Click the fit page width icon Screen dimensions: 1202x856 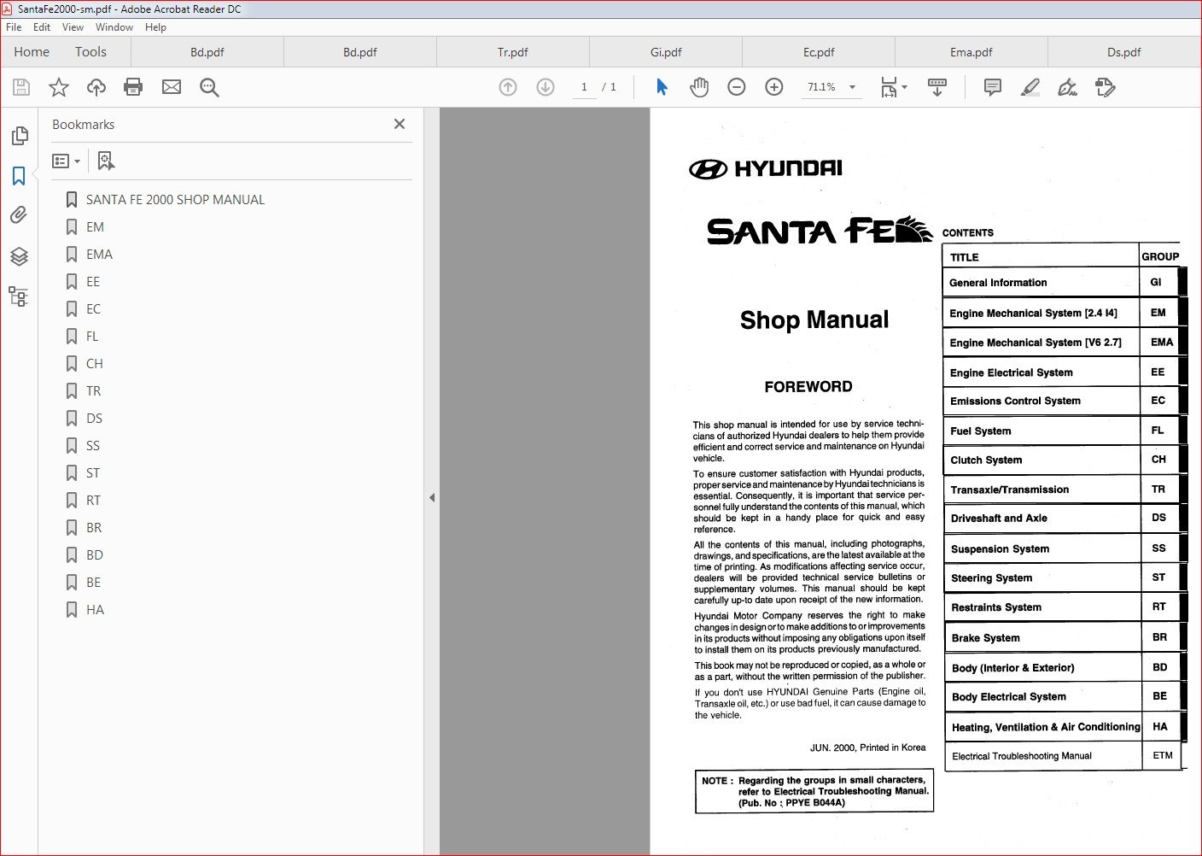(x=889, y=87)
